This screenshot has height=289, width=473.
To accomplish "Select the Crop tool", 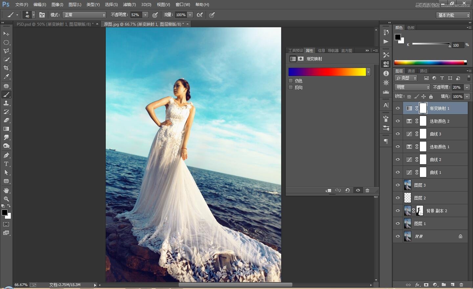I will pos(6,68).
